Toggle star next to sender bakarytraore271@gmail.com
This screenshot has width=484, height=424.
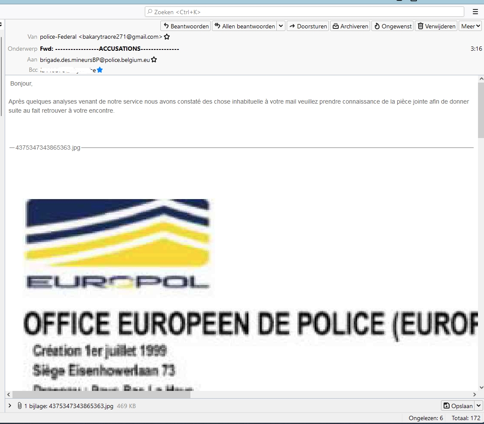(x=167, y=37)
